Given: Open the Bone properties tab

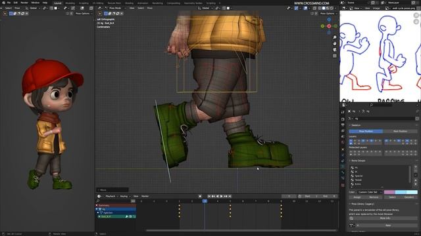Looking at the screenshot, I should point(343,172).
